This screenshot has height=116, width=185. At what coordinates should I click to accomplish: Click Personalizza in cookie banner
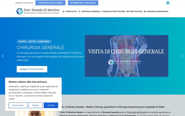[x=18, y=105]
